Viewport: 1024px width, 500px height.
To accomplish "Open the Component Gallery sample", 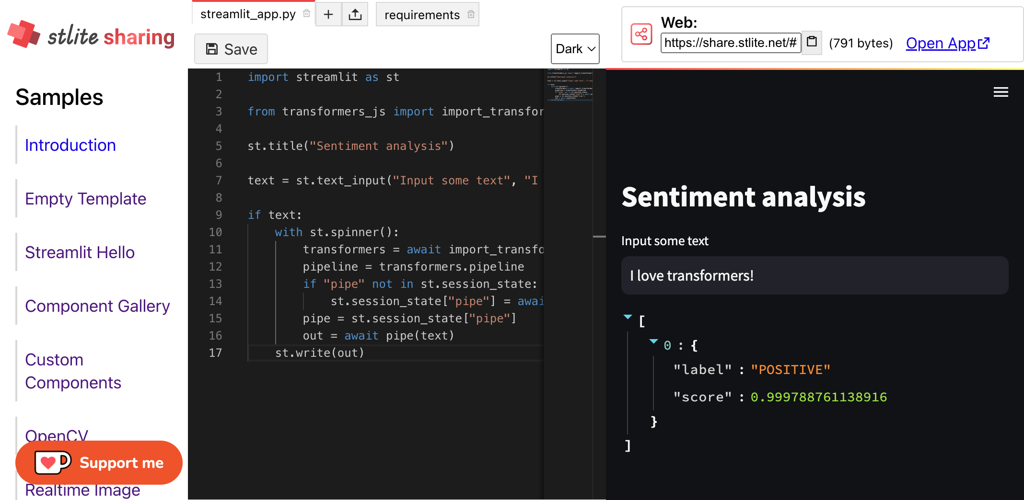I will pos(97,306).
